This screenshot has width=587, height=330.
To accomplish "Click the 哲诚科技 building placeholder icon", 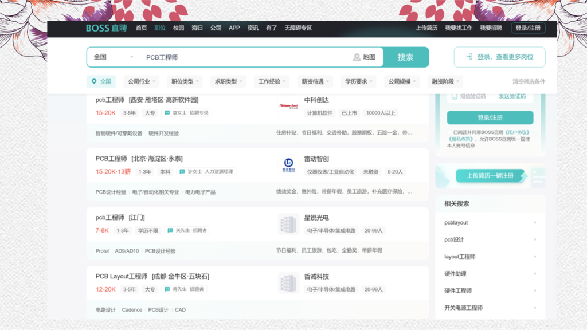I will point(288,283).
